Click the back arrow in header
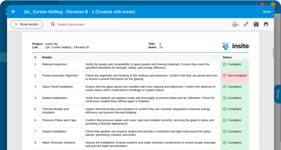281x150 pixels. click(13, 12)
